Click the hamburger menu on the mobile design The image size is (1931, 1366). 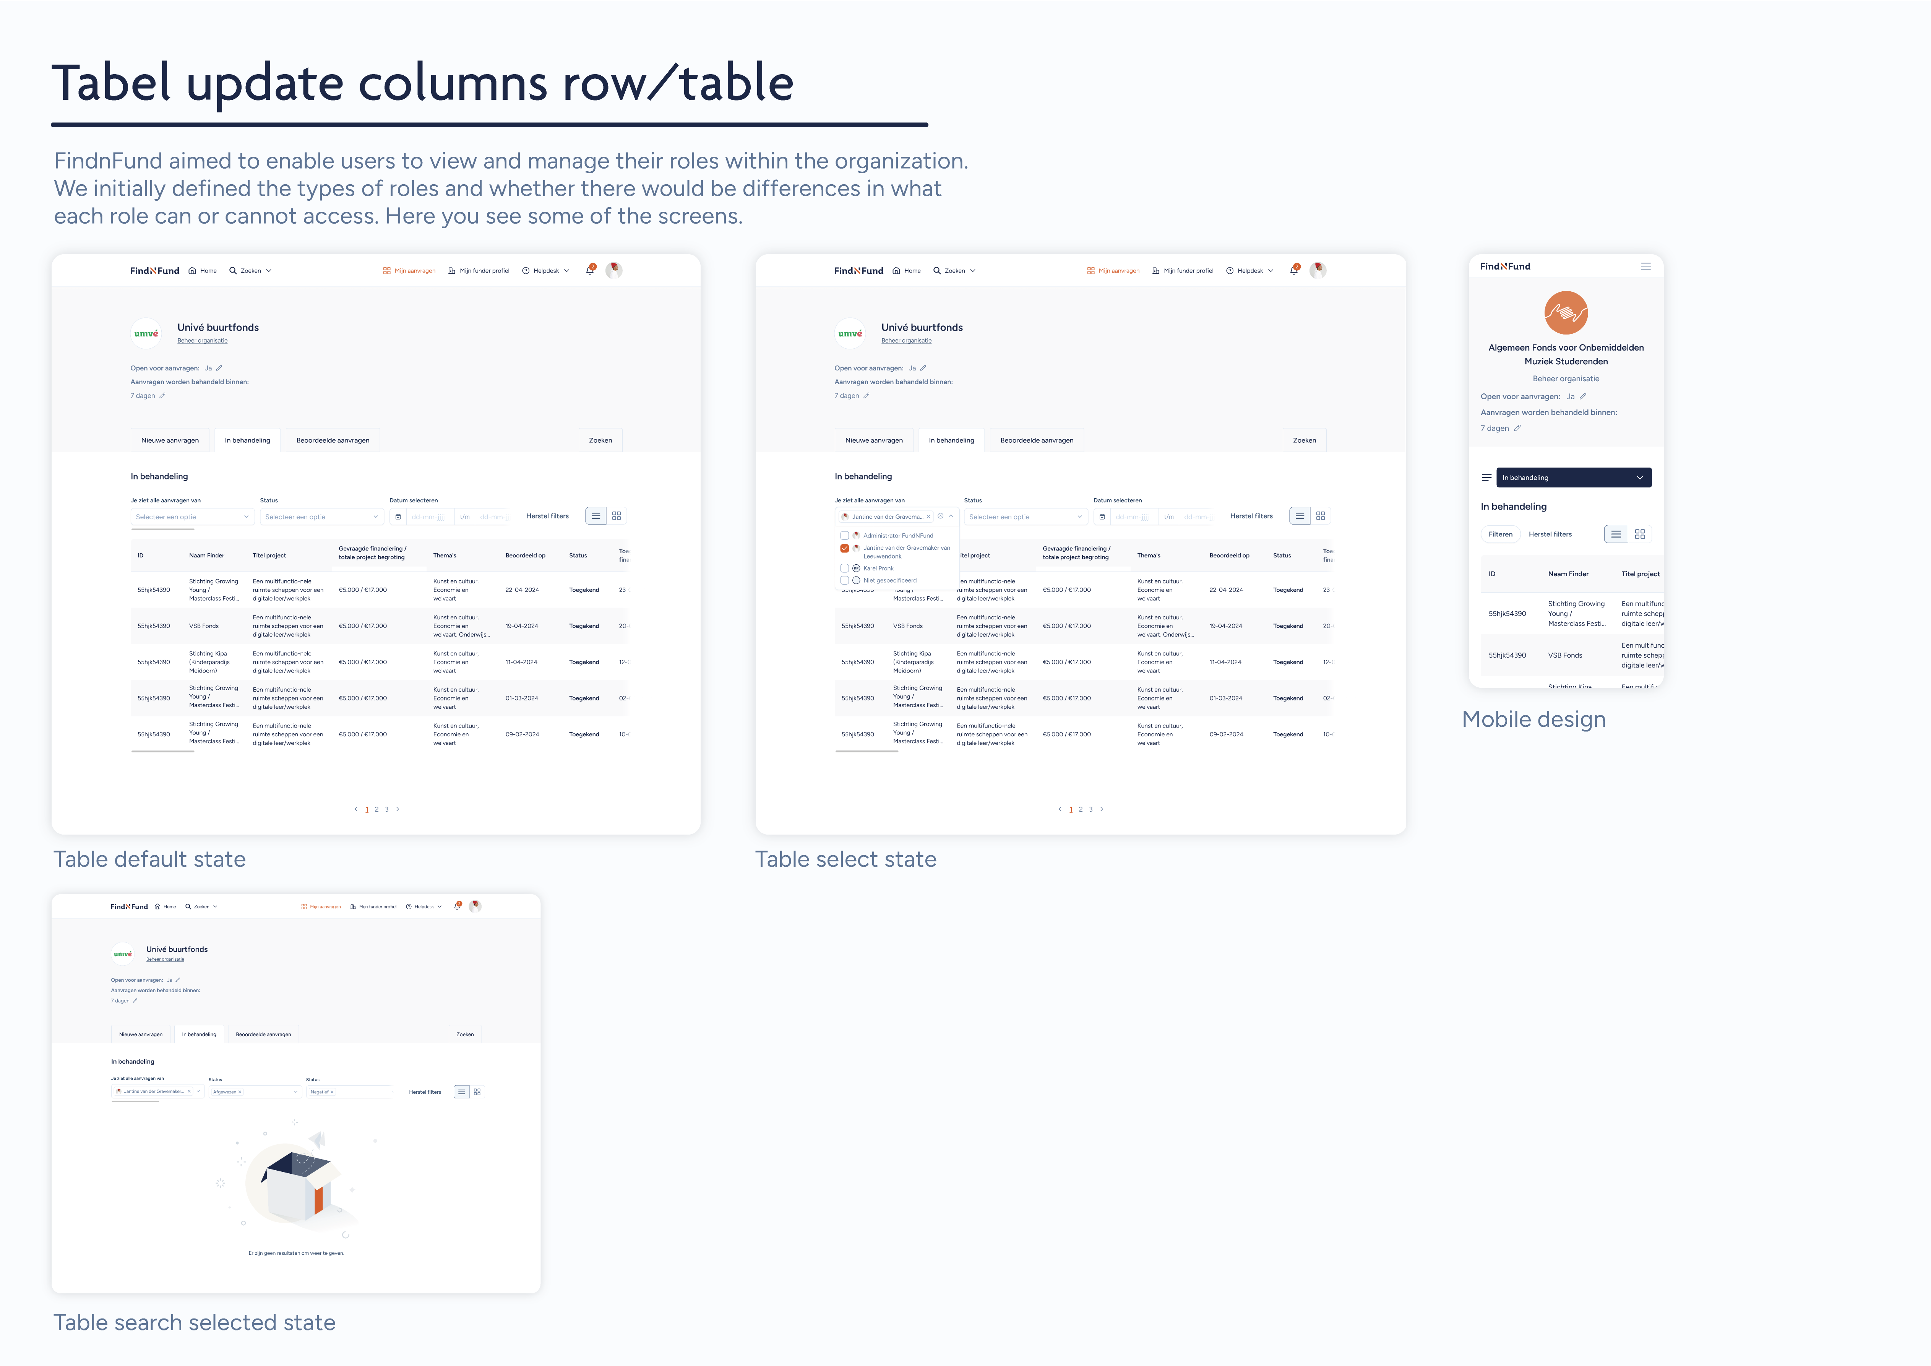click(x=1647, y=266)
